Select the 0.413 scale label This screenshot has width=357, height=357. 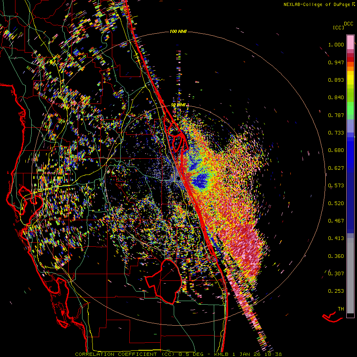click(x=336, y=238)
